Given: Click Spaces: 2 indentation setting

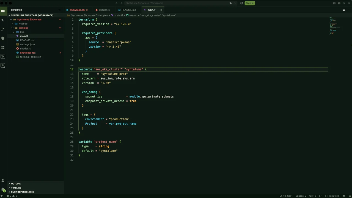Looking at the screenshot, I should point(301,196).
